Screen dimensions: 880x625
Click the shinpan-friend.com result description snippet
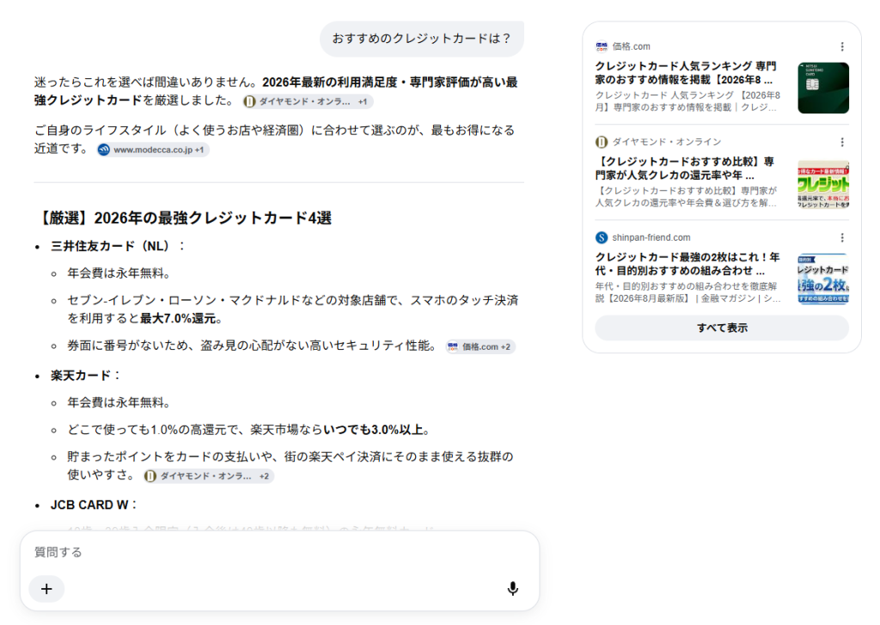[x=687, y=292]
